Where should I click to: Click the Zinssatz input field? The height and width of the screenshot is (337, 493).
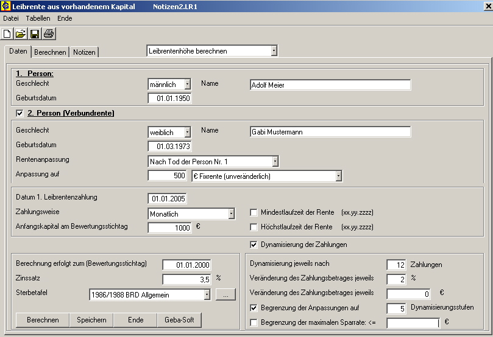pos(186,279)
